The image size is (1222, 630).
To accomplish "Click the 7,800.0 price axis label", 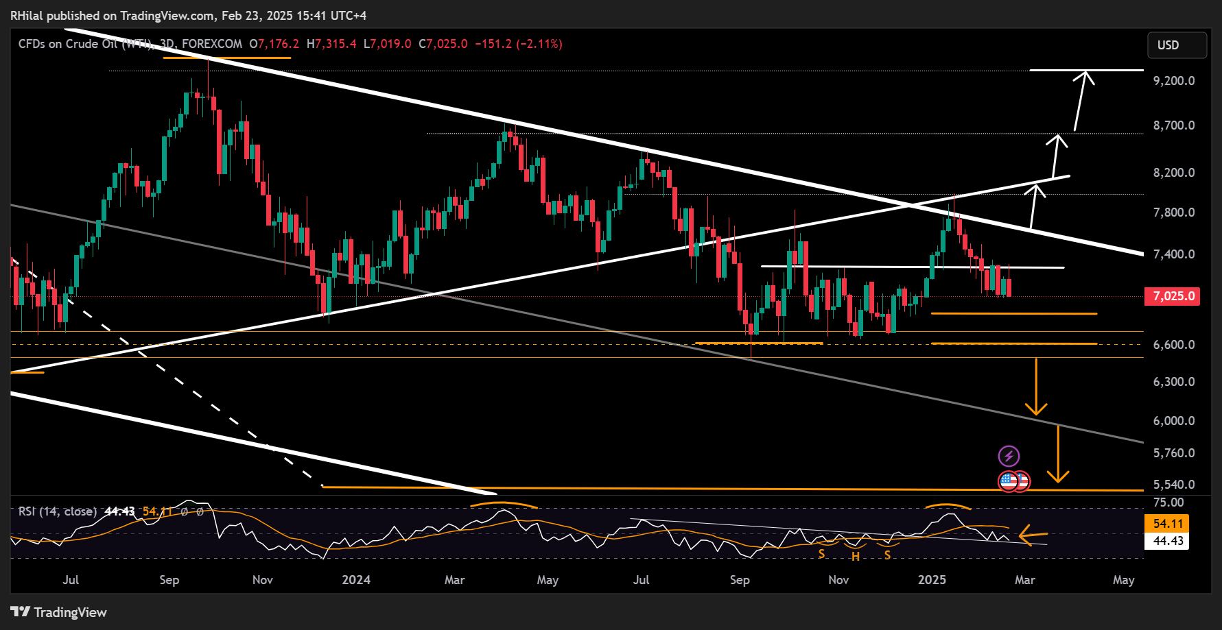I will pos(1174,213).
